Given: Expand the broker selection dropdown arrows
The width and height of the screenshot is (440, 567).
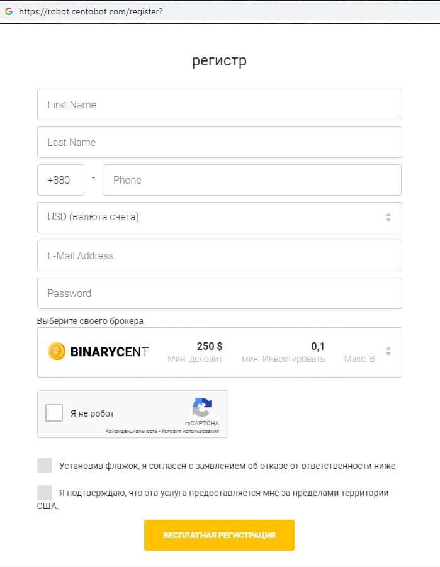Looking at the screenshot, I should tap(388, 351).
